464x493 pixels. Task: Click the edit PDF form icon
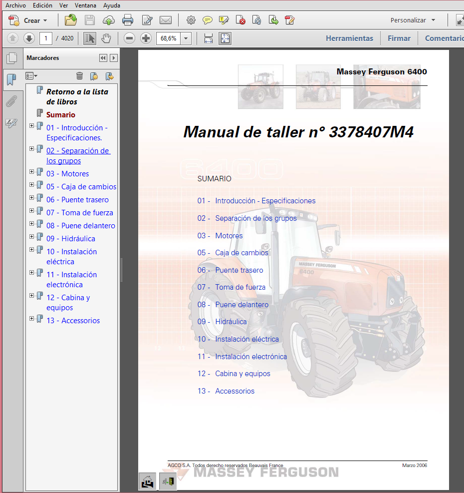click(x=290, y=20)
